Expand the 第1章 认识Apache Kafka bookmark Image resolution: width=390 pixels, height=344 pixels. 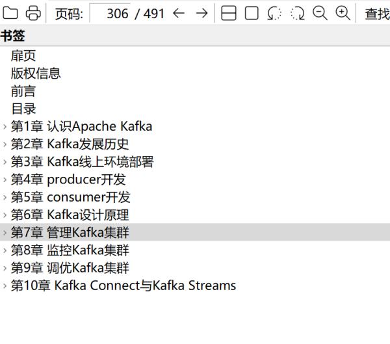[5, 127]
